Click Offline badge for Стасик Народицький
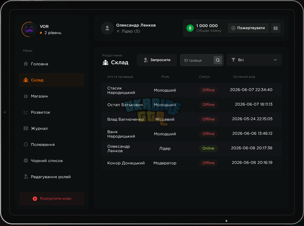 [208, 90]
